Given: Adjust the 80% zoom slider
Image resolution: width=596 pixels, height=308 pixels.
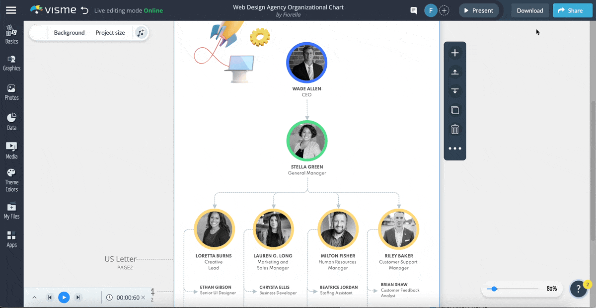Looking at the screenshot, I should point(494,288).
